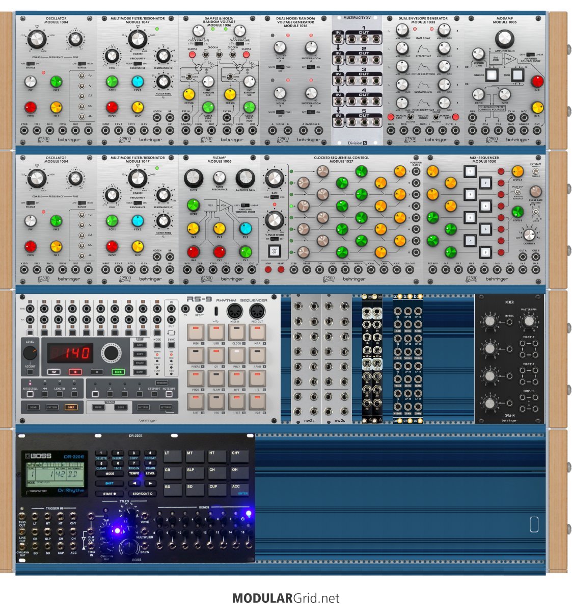Toggle the ON/OFF button on Module 1027
This screenshot has width=572, height=609.
pyautogui.click(x=274, y=251)
